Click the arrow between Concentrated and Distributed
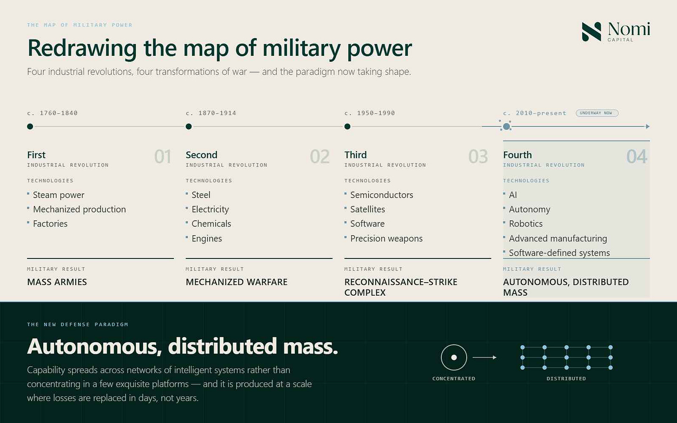Viewport: 677px width, 423px height. (x=485, y=357)
